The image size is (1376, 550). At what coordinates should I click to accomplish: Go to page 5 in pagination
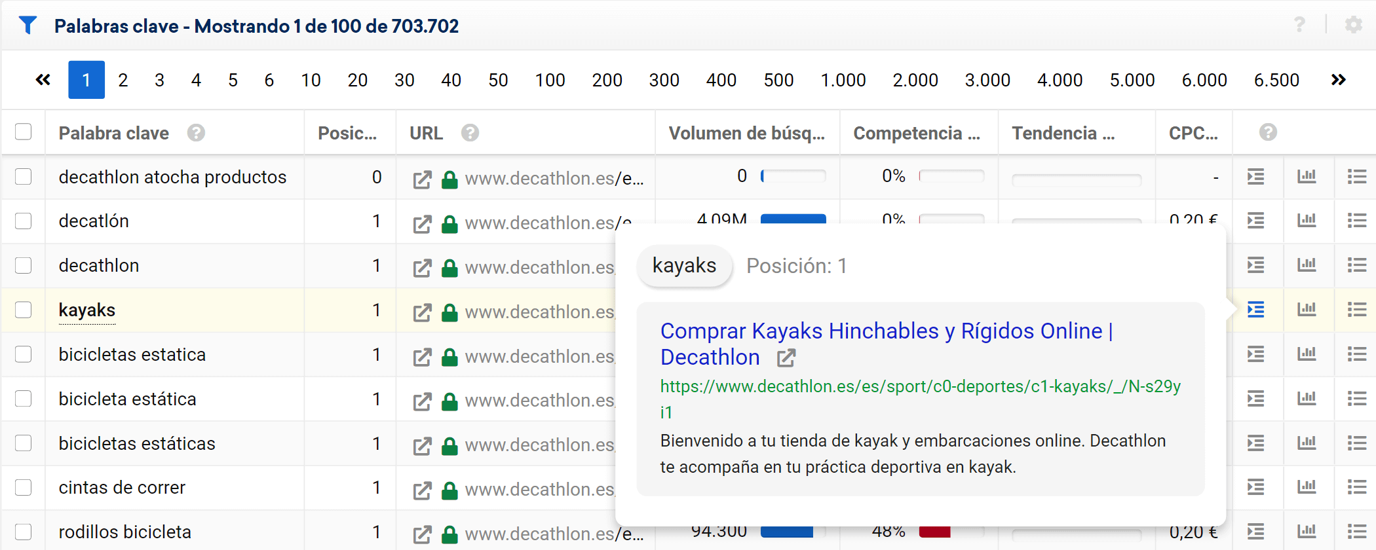tap(233, 80)
